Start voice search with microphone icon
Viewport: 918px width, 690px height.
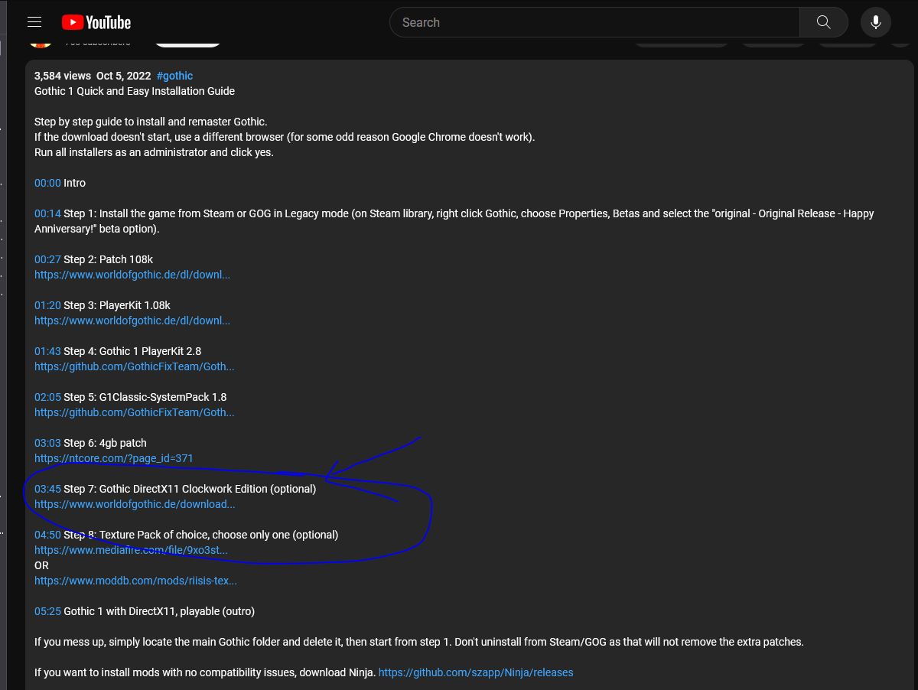coord(876,22)
